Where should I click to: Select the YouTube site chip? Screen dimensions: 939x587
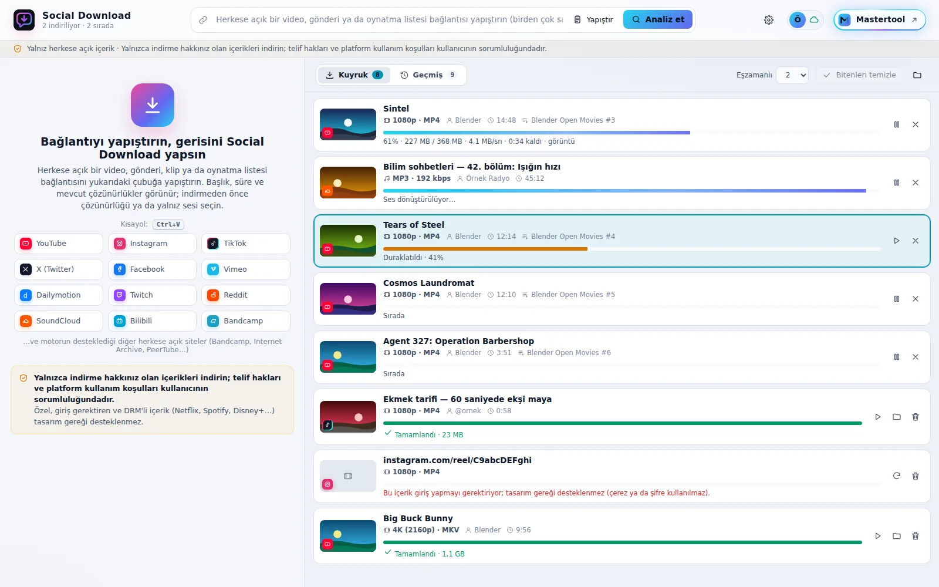pyautogui.click(x=59, y=244)
